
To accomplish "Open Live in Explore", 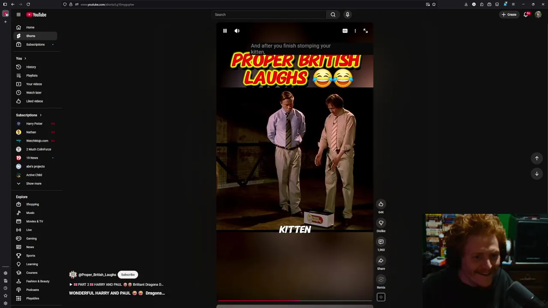I will (36, 230).
